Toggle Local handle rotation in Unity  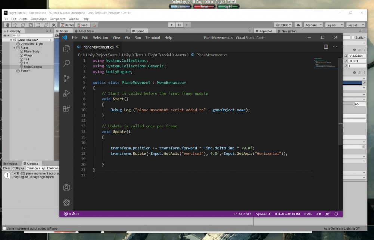(x=83, y=25)
